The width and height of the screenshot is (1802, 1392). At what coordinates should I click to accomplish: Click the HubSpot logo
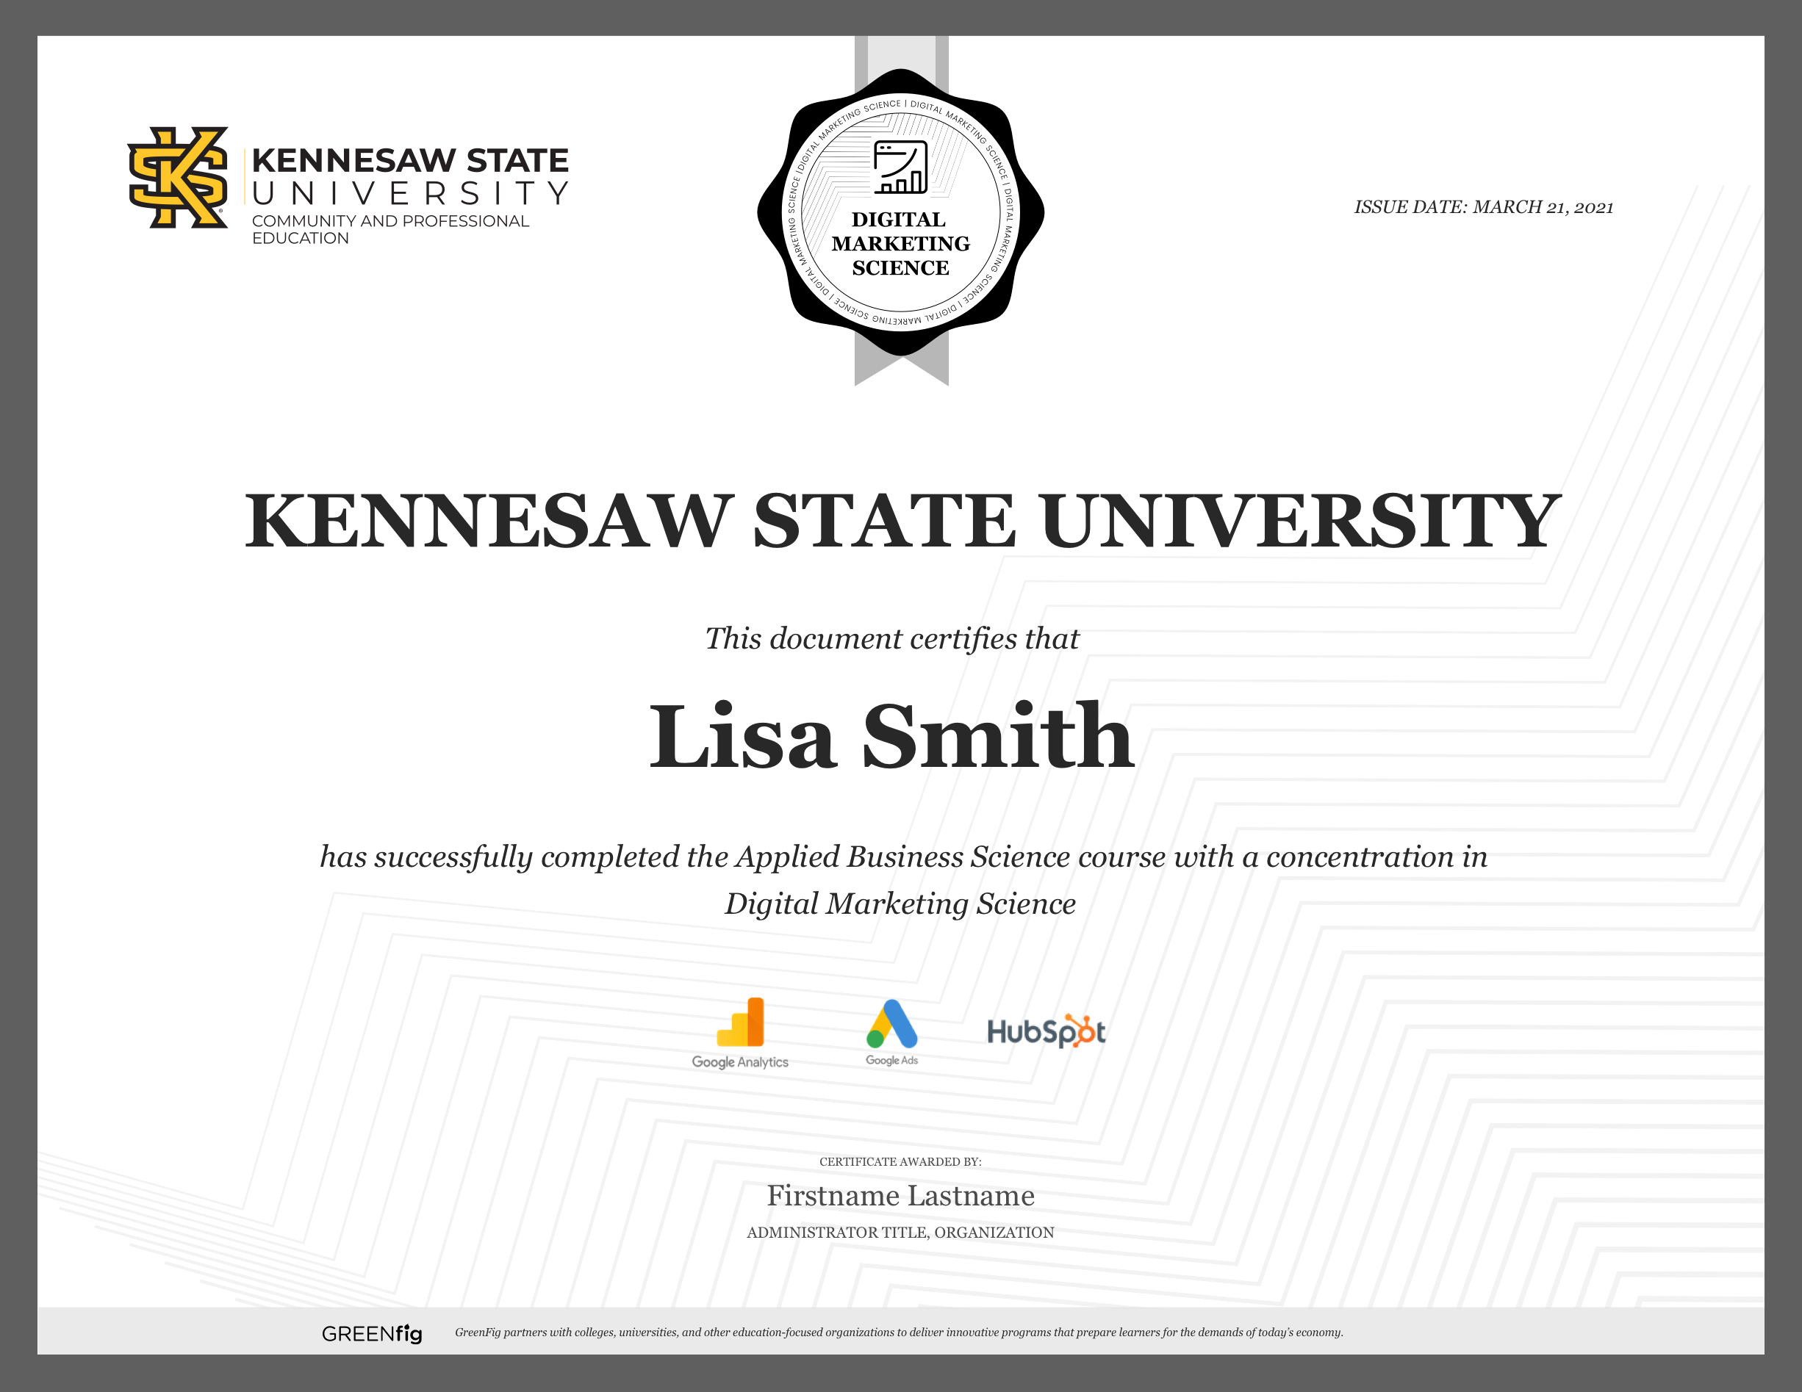point(1047,1031)
